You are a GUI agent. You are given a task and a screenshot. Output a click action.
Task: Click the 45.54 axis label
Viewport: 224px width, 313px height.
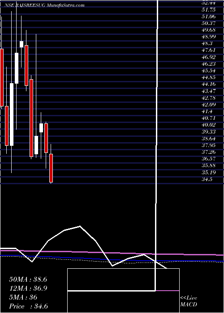tap(209, 71)
